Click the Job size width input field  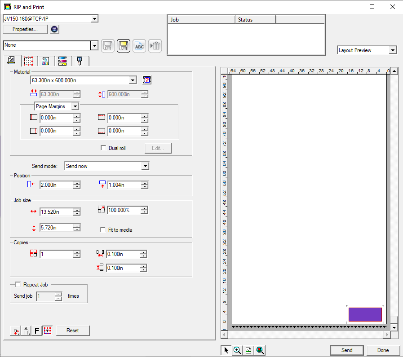point(56,212)
